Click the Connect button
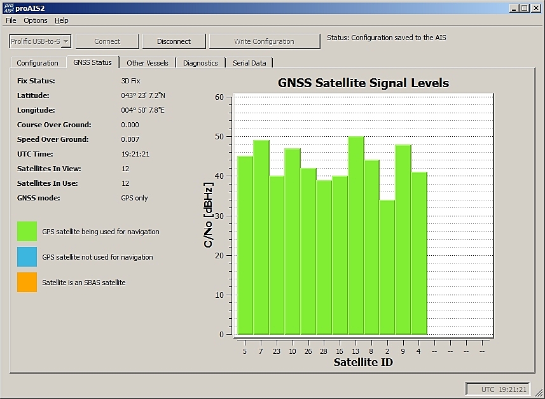This screenshot has height=399, width=545. coord(107,41)
